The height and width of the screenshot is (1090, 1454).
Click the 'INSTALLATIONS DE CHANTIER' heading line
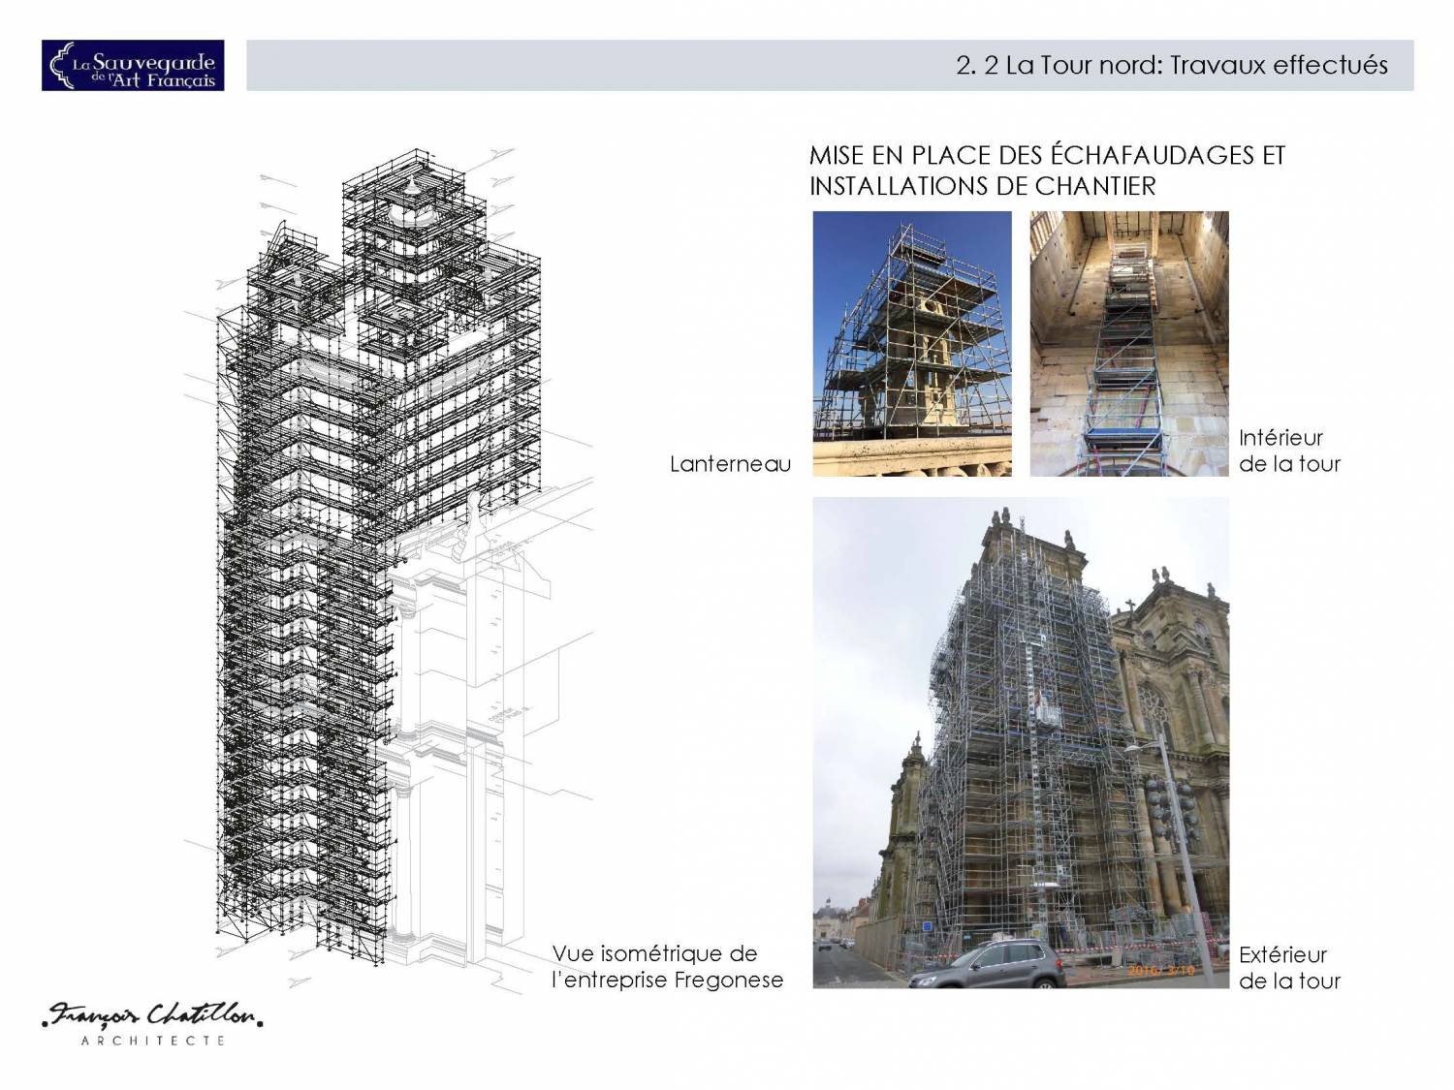[982, 186]
